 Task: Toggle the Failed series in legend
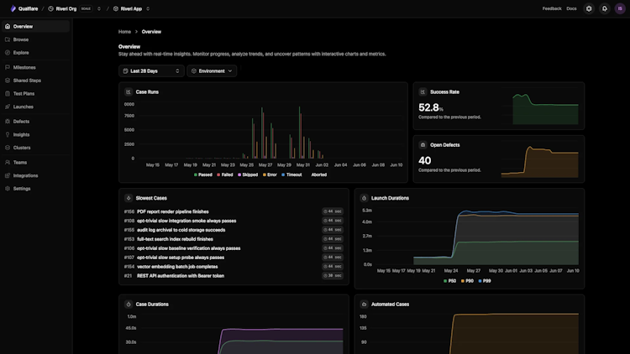[224, 174]
